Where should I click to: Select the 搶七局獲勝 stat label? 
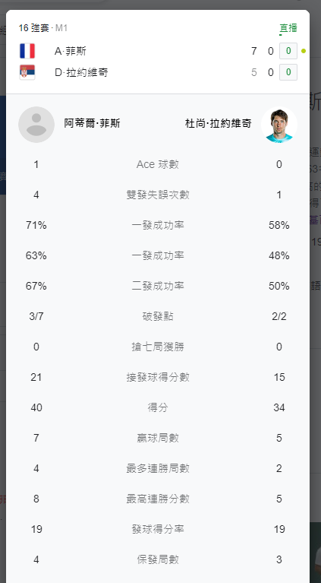[158, 347]
